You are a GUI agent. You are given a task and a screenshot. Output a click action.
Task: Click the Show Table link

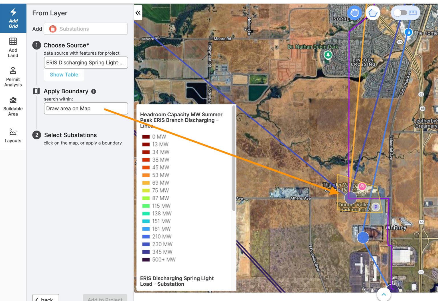click(x=64, y=75)
